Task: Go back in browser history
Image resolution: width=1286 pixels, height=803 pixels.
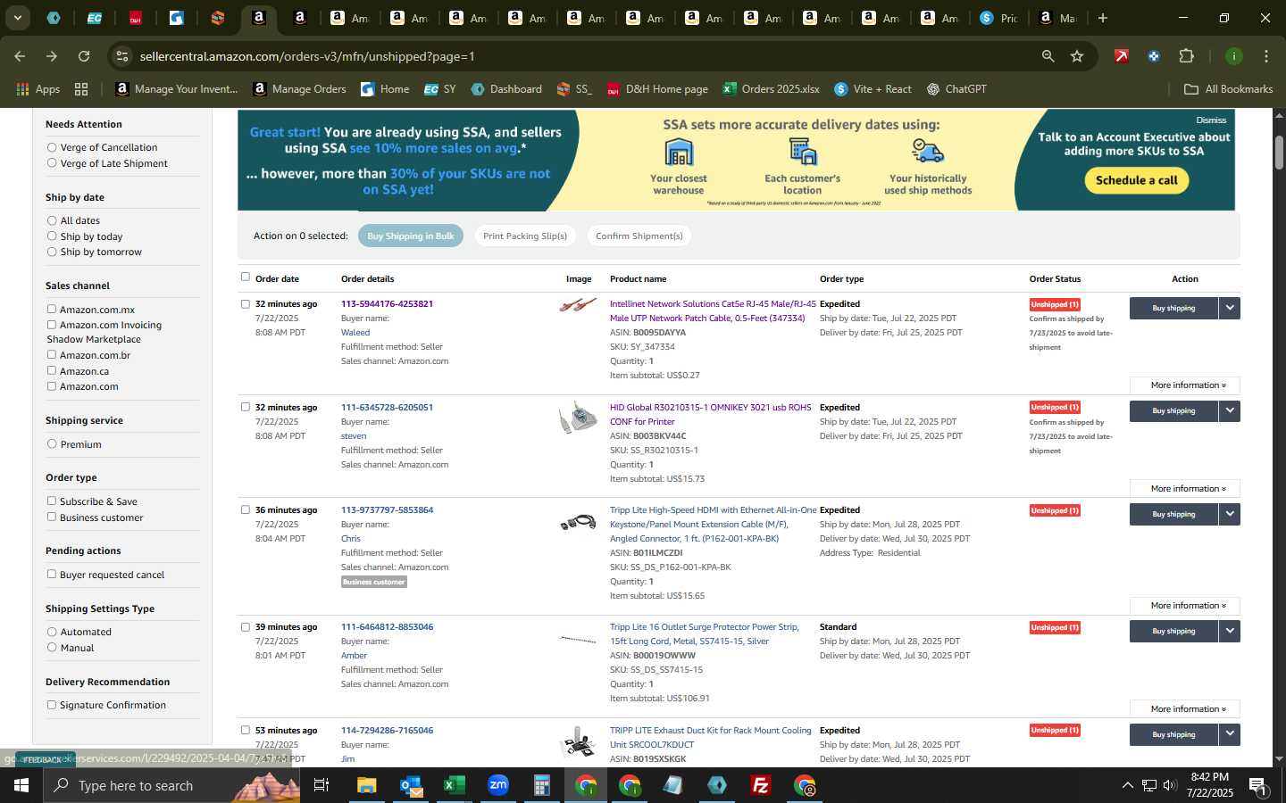Action: 20,56
